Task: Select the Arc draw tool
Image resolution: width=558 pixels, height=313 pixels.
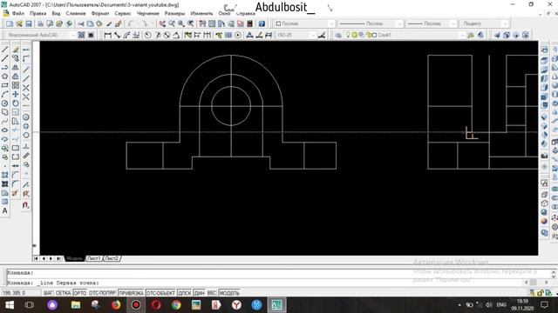Action: point(5,95)
